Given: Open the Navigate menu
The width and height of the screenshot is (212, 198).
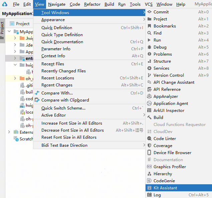Looking at the screenshot, I should click(56, 4).
